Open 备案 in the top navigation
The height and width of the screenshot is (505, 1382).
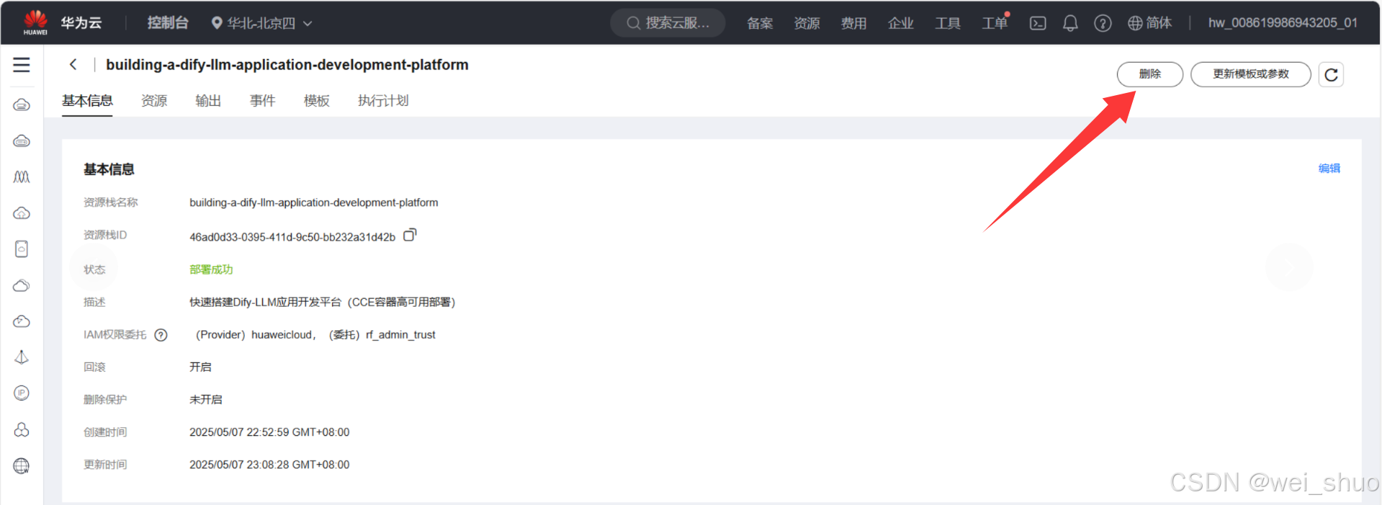[760, 23]
